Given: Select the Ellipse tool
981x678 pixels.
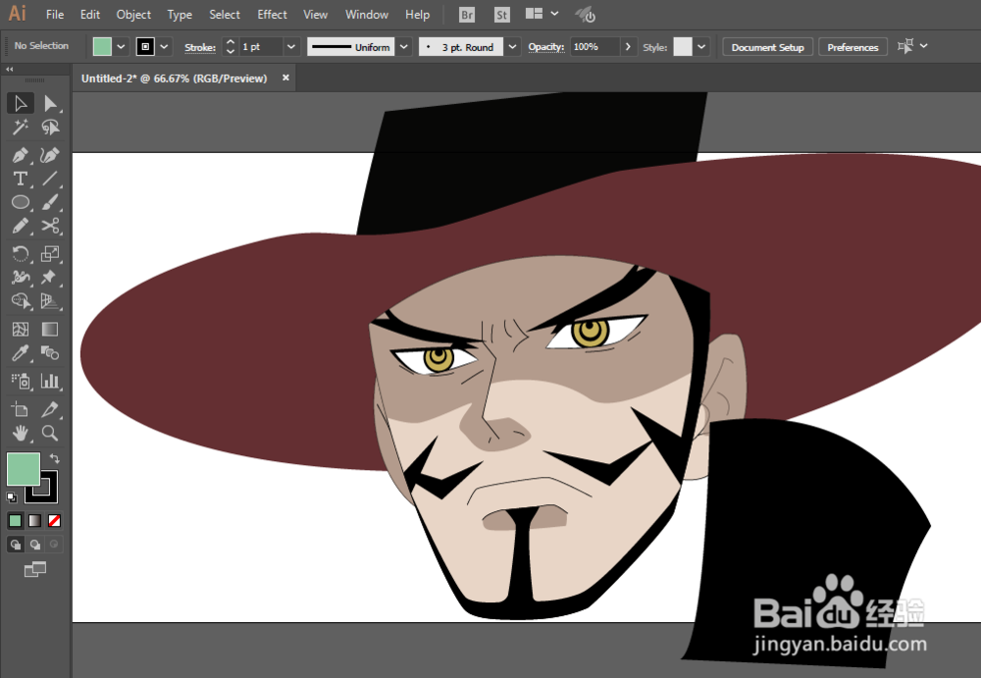Looking at the screenshot, I should pos(20,202).
